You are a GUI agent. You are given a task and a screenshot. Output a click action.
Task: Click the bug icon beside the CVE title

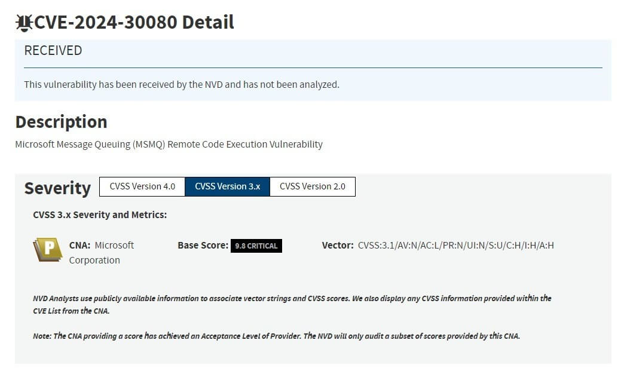24,23
